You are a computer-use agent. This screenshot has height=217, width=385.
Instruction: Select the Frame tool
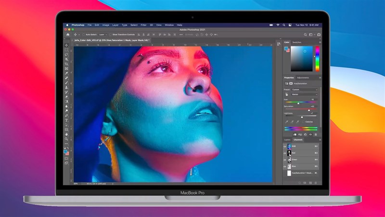click(x=66, y=68)
